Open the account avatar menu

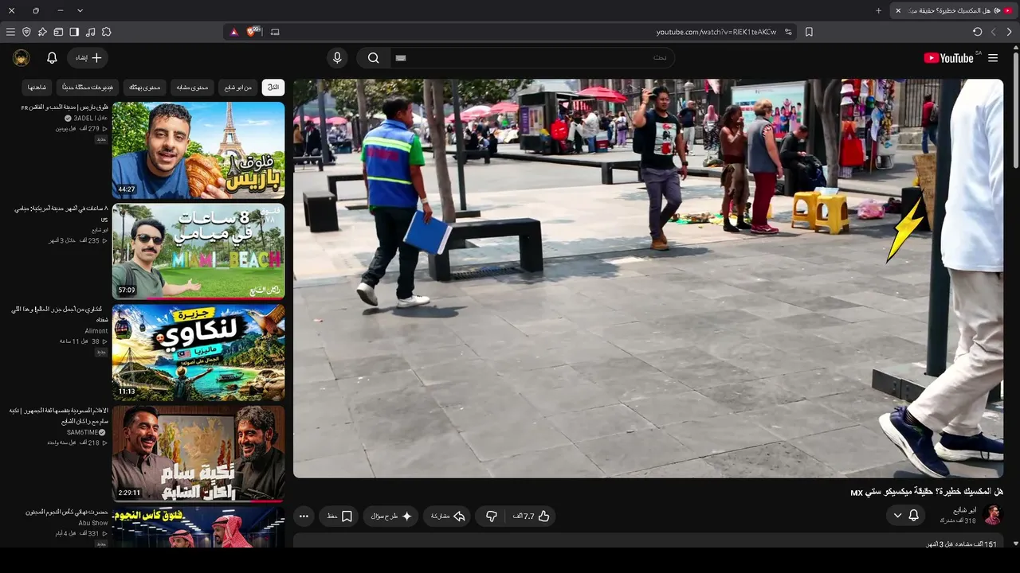click(22, 58)
